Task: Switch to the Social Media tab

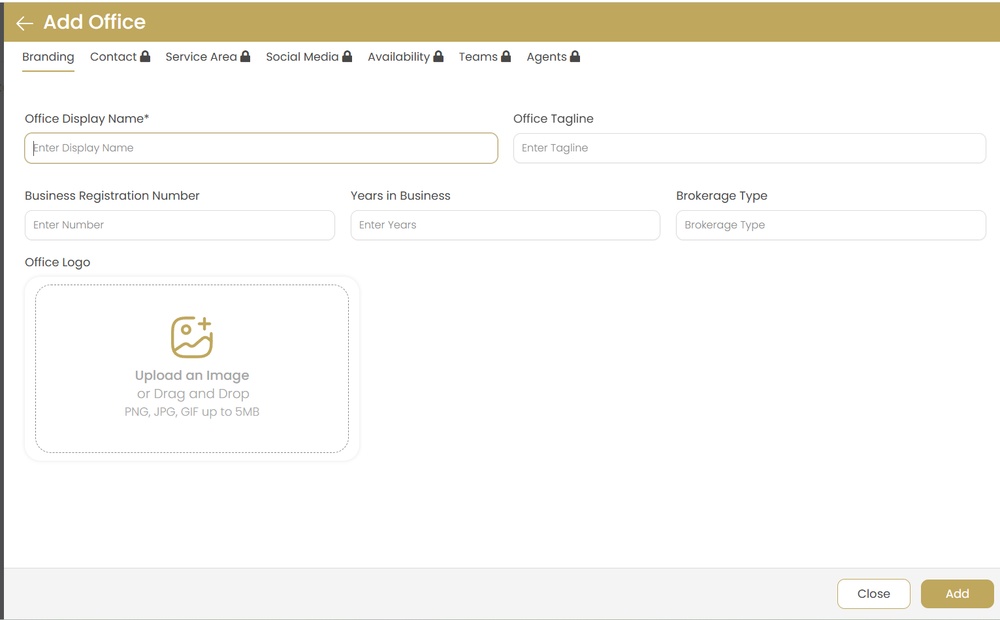Action: [x=301, y=57]
